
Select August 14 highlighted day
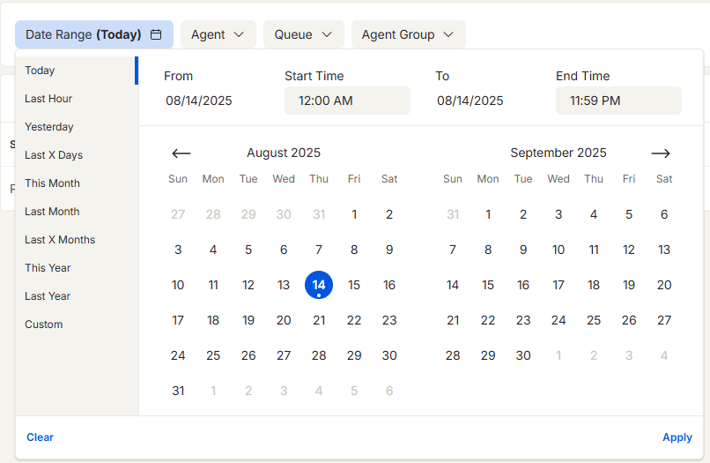point(319,285)
